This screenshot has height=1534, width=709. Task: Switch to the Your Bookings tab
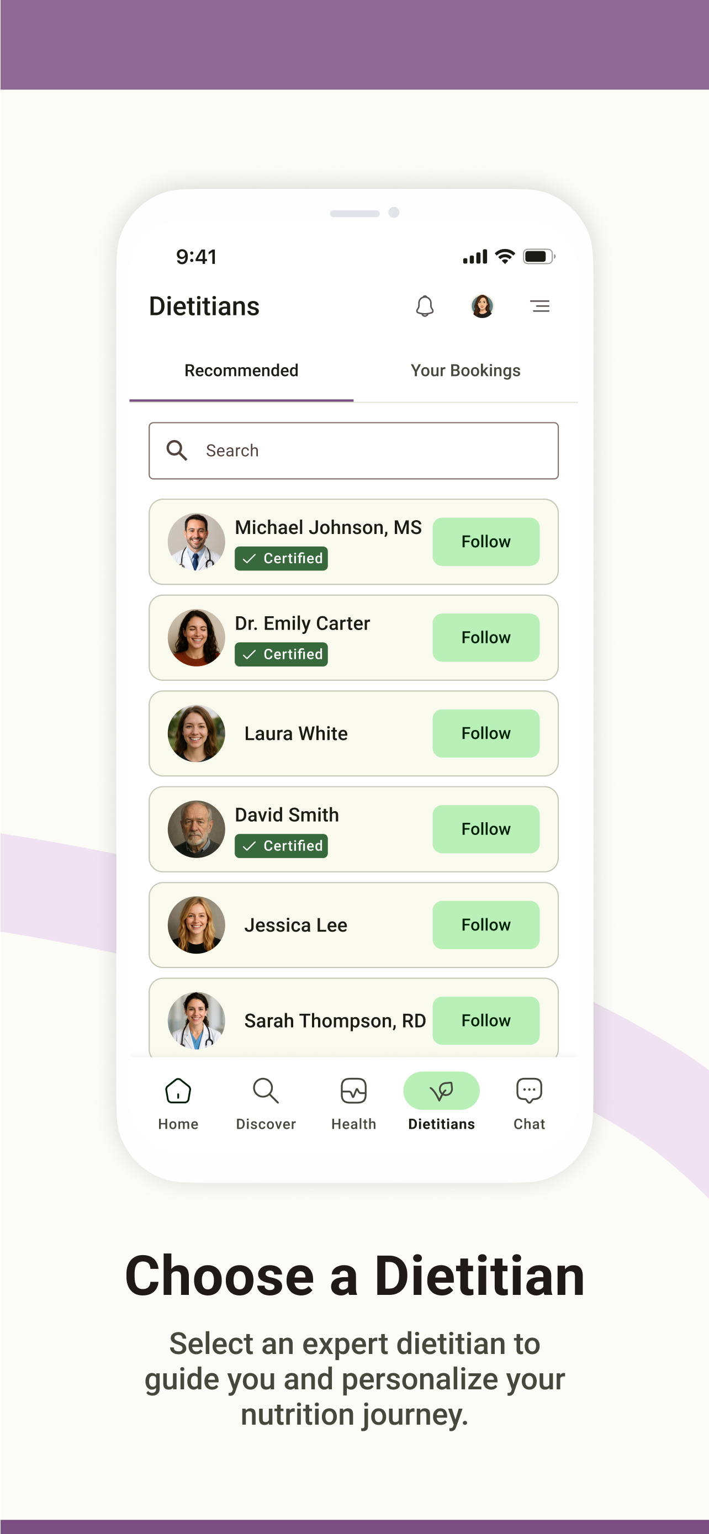coord(465,371)
